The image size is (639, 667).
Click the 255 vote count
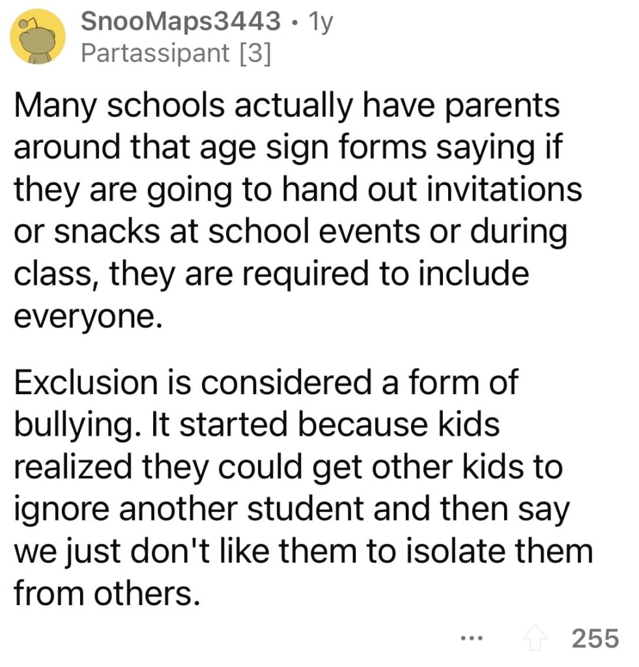pos(595,638)
